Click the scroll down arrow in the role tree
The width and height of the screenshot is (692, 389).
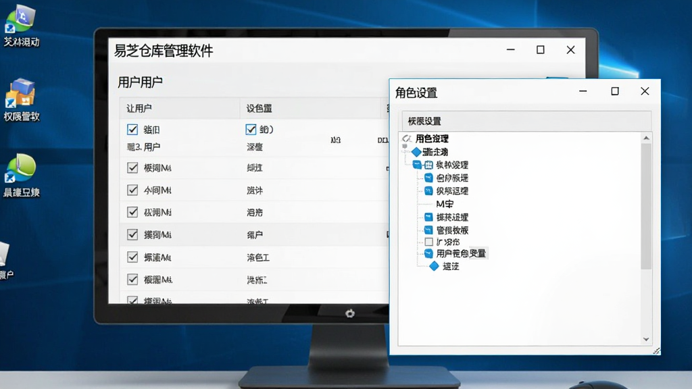[x=646, y=339]
